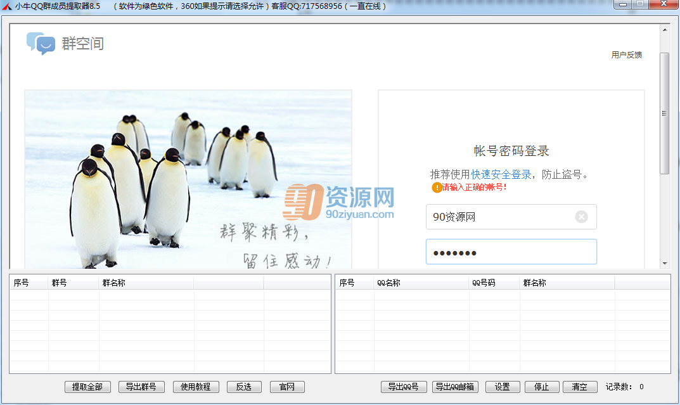The width and height of the screenshot is (680, 405).
Task: Click the orange warning icon beside the account error
Action: click(x=437, y=188)
